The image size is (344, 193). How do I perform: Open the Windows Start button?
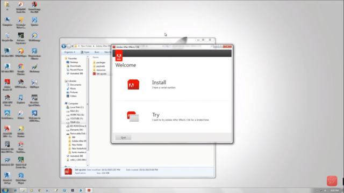(5, 190)
